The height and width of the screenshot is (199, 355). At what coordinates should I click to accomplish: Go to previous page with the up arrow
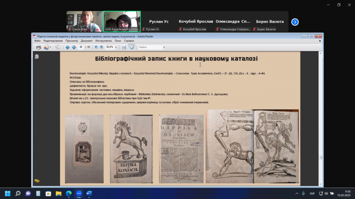point(67,47)
